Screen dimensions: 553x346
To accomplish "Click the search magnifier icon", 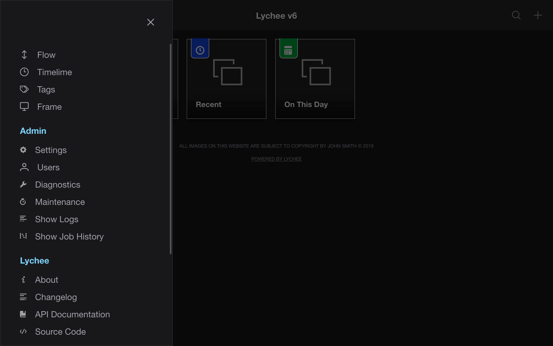I will click(x=516, y=15).
